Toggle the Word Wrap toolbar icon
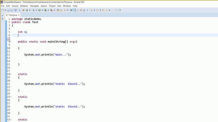Viewport: 218px width, 122px height. pyautogui.click(x=78, y=10)
